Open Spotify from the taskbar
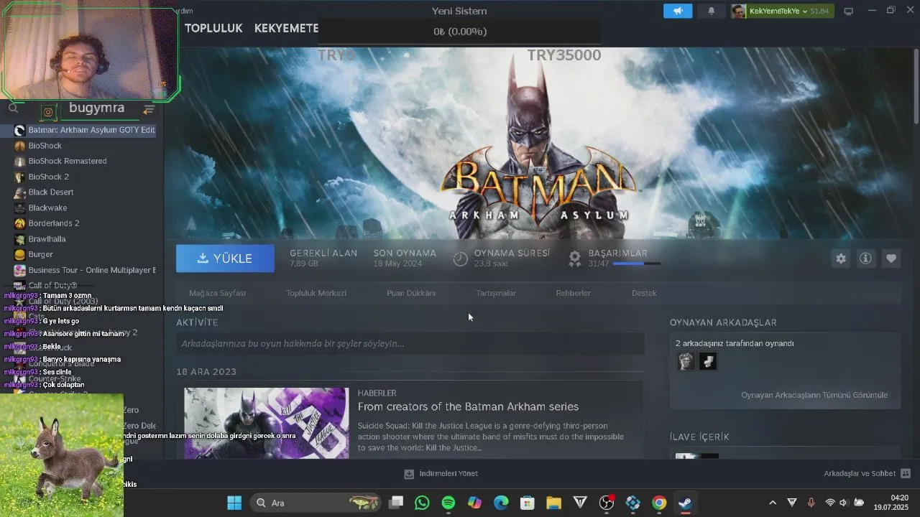 [448, 503]
